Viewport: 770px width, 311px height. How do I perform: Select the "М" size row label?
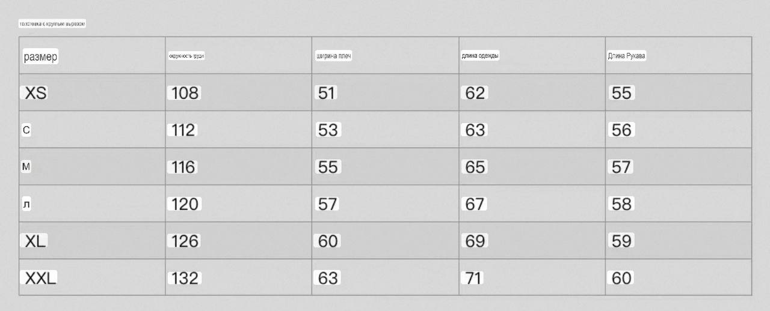(x=26, y=167)
